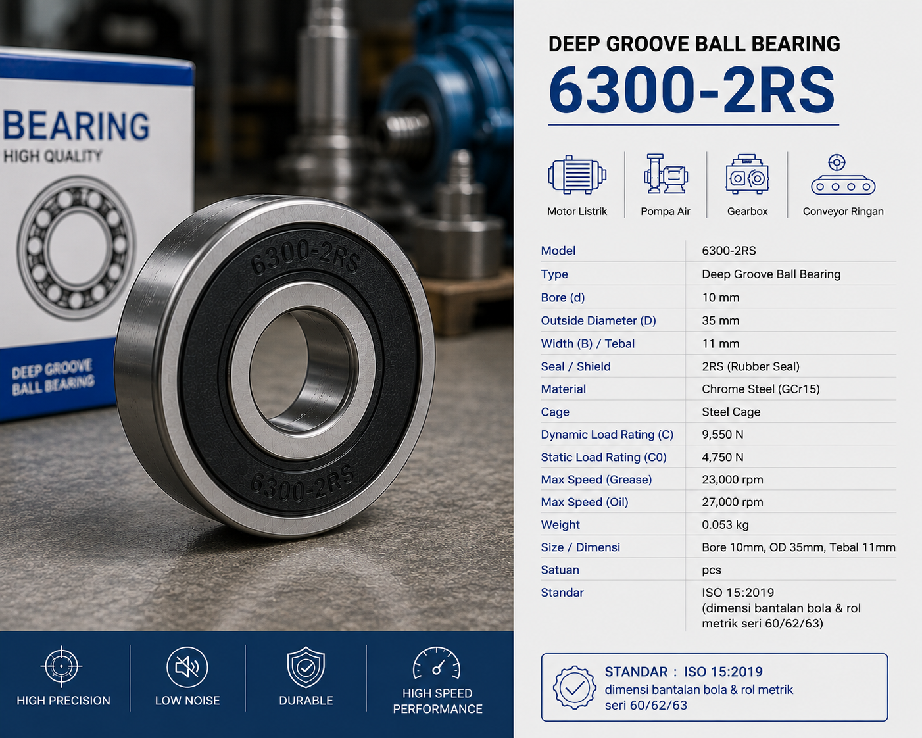Click the Size / Dimensi label
The height and width of the screenshot is (738, 922).
(x=580, y=547)
